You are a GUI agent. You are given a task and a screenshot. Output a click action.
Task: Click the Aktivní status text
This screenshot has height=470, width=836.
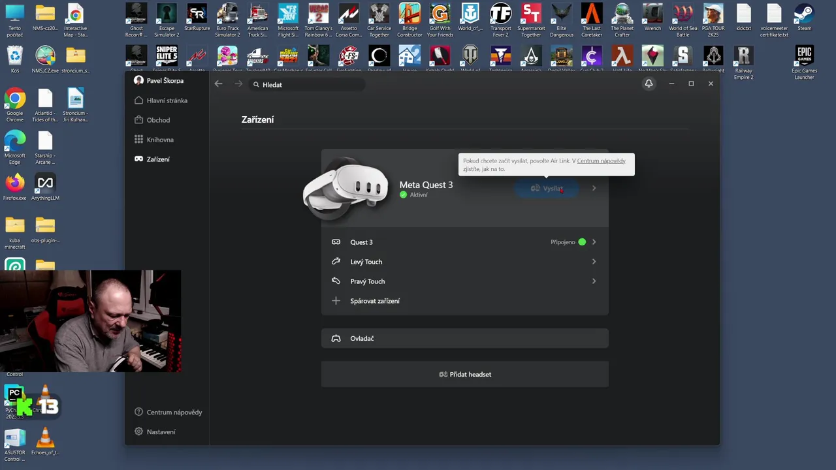click(x=419, y=195)
